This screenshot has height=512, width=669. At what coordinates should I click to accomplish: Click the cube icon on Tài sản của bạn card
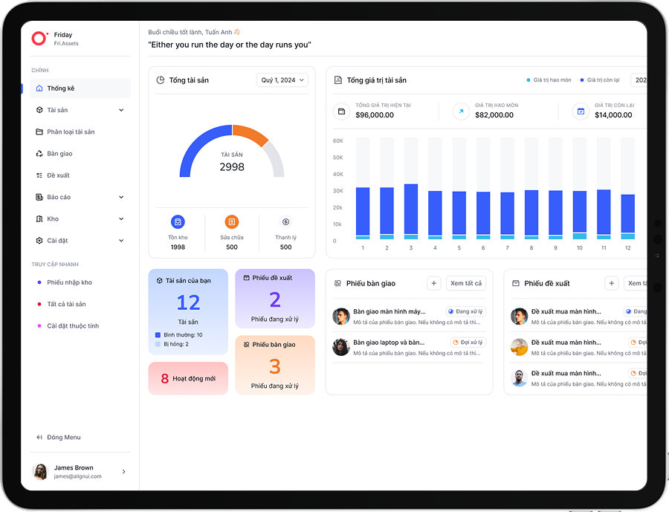pyautogui.click(x=160, y=281)
